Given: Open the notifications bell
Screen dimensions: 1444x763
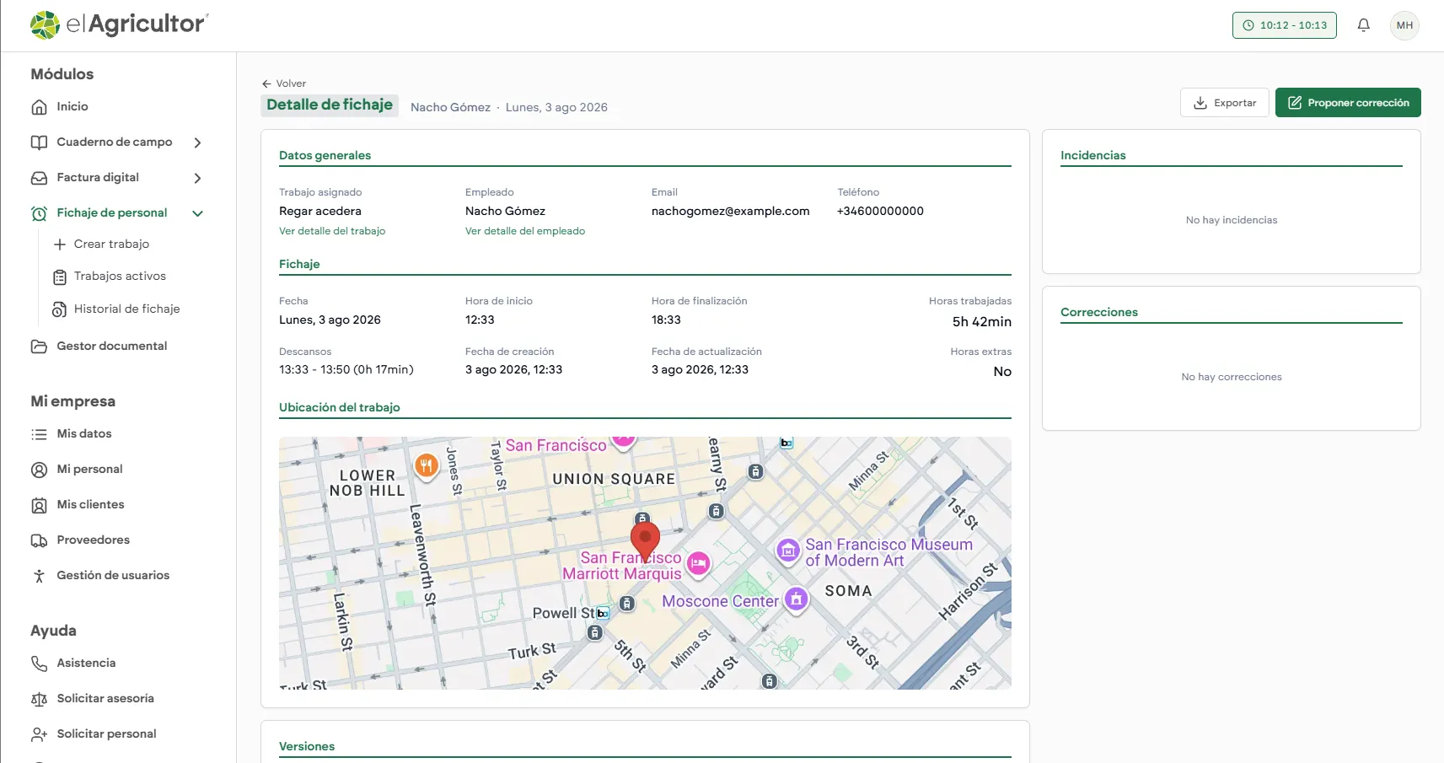Looking at the screenshot, I should point(1363,25).
